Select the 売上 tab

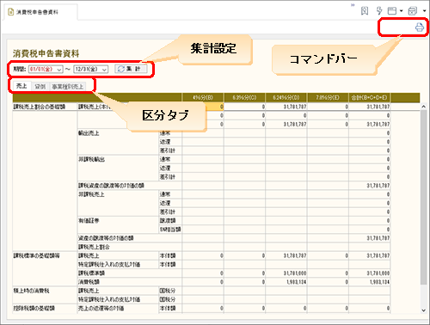(x=21, y=86)
